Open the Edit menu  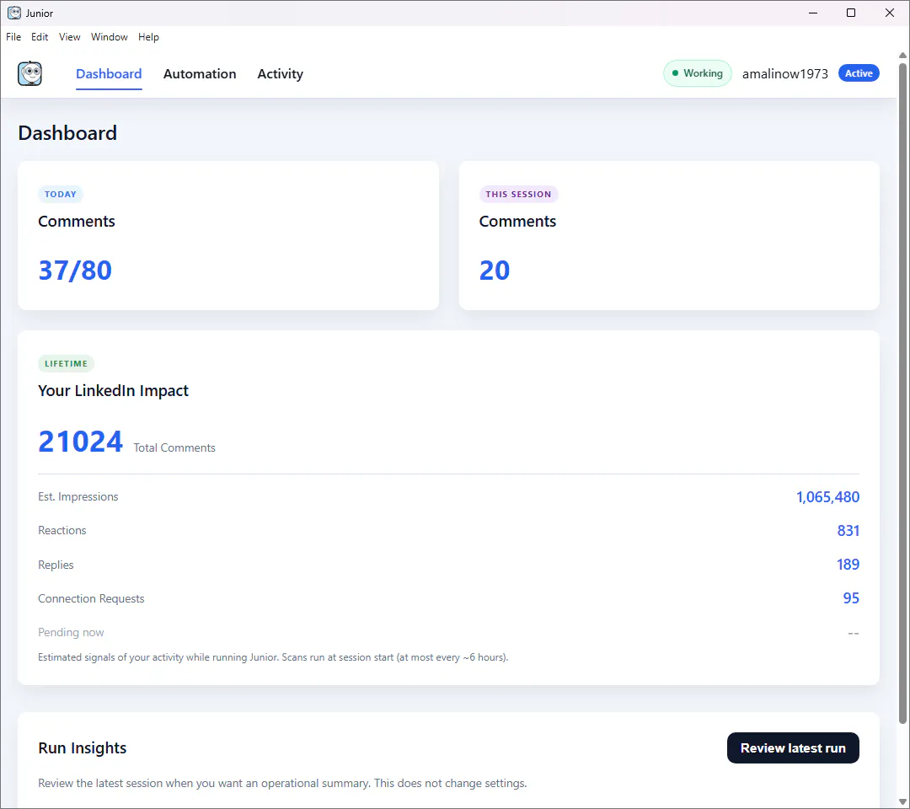tap(40, 36)
